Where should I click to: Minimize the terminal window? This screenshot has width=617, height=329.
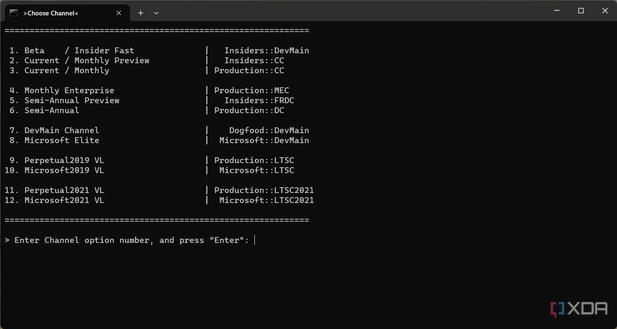[x=557, y=11]
